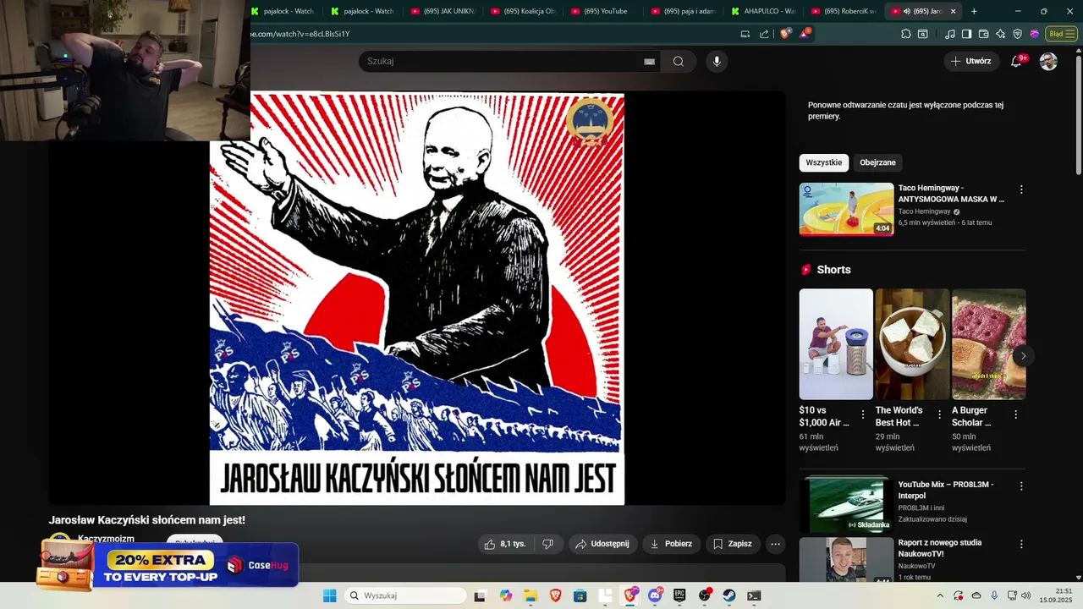
Task: Open the Epic Games Launcher taskbar icon
Action: tap(679, 595)
